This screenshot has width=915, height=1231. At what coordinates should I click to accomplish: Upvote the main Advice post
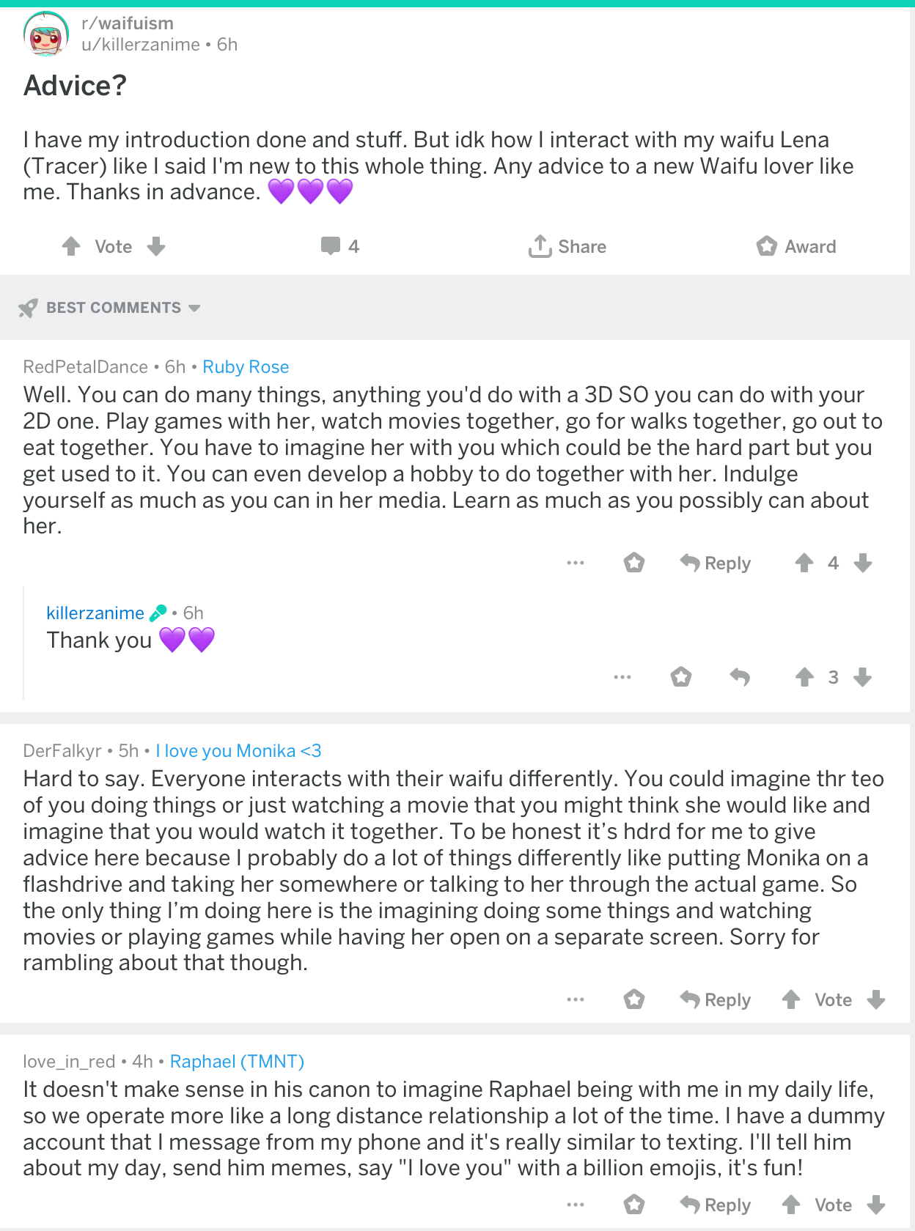click(71, 246)
